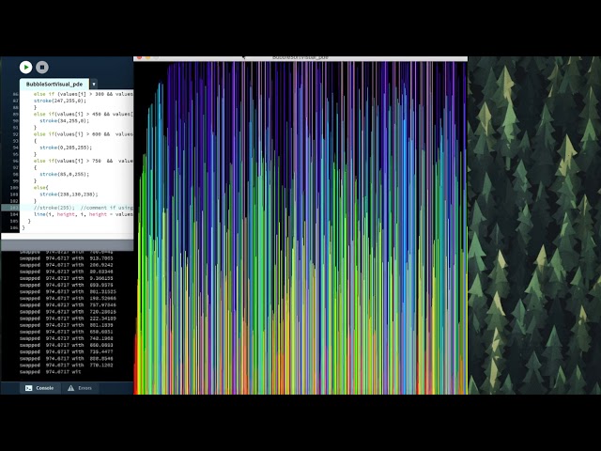The image size is (601, 451).
Task: Click console line swapped with 735.4477
Action: [x=67, y=351]
